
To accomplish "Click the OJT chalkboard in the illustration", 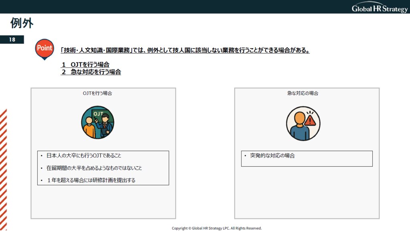I will (98, 114).
